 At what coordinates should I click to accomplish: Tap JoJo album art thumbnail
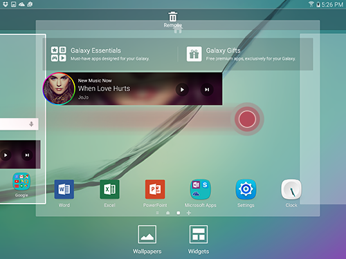click(x=59, y=88)
